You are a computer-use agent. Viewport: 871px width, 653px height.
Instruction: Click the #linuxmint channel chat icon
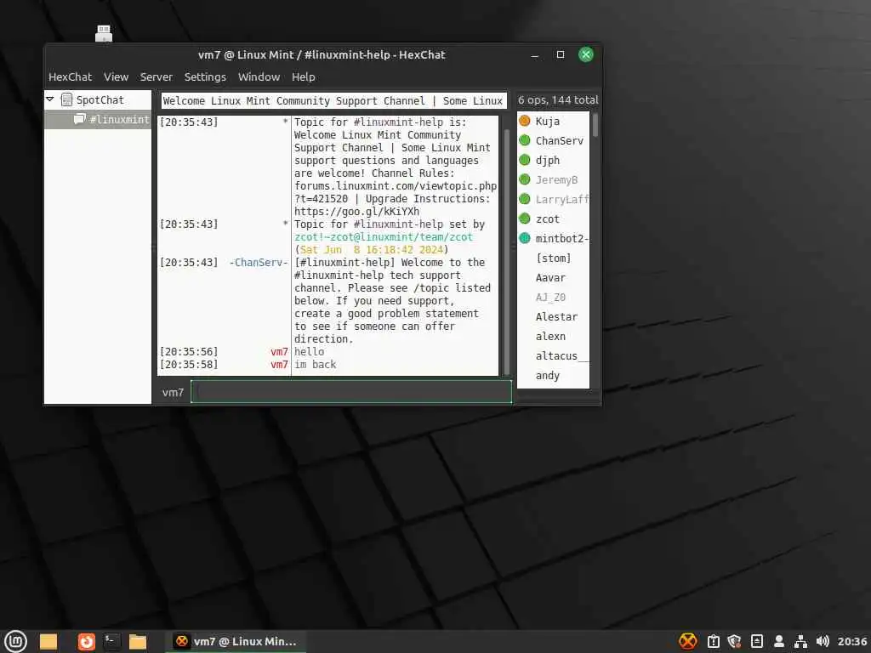click(79, 119)
